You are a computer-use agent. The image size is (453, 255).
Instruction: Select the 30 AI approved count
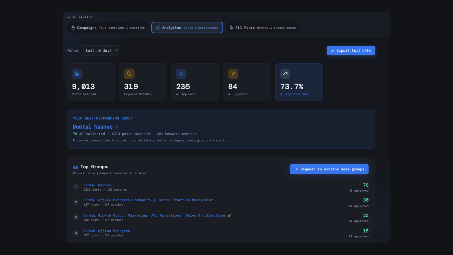click(x=366, y=200)
